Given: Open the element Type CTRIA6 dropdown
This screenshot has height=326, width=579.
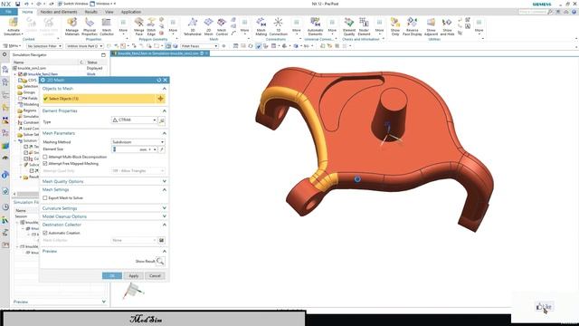Looking at the screenshot, I should point(134,120).
